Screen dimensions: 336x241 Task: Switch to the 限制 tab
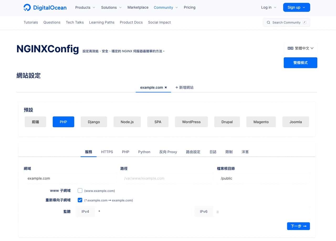(x=229, y=152)
